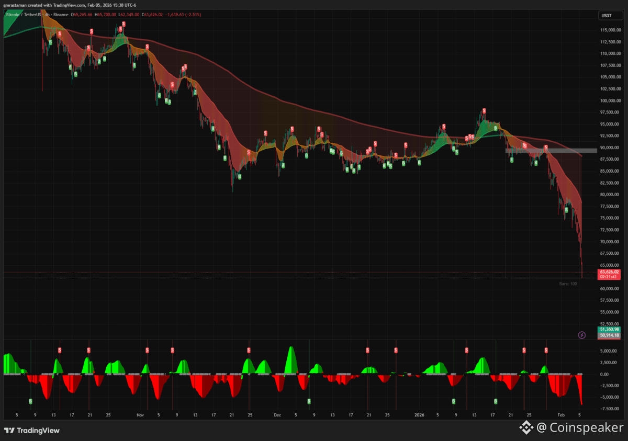Click the TradingView logo in bottom-left corner
This screenshot has width=628, height=441.
pyautogui.click(x=32, y=431)
